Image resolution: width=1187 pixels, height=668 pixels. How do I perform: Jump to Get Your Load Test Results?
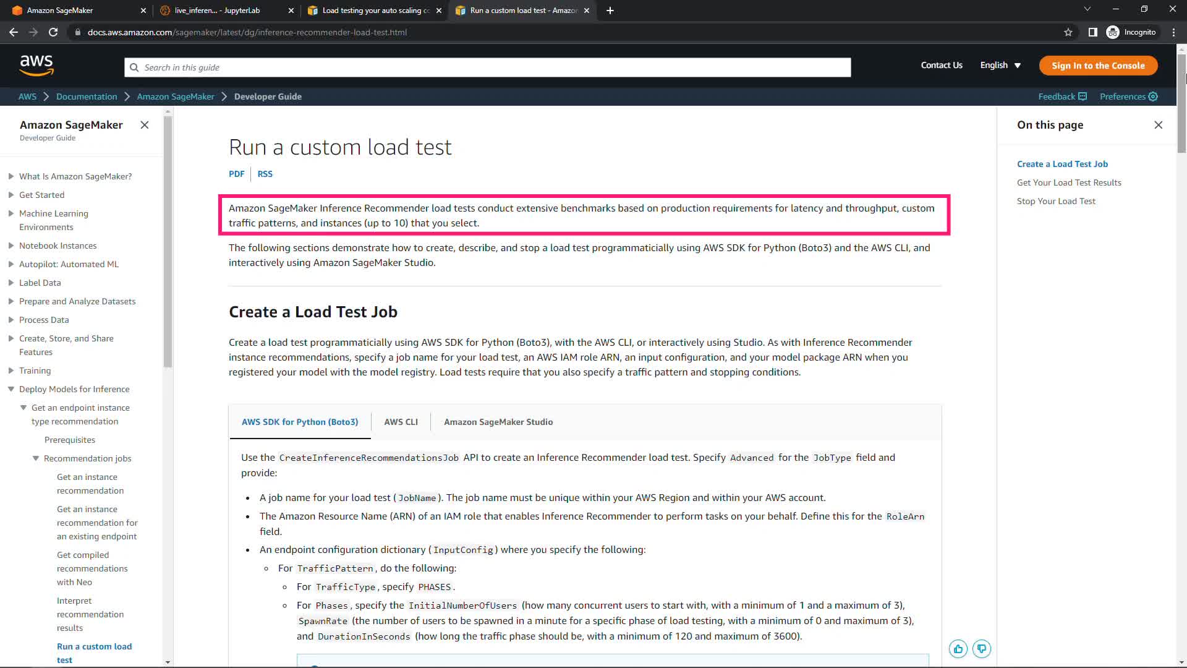tap(1069, 182)
